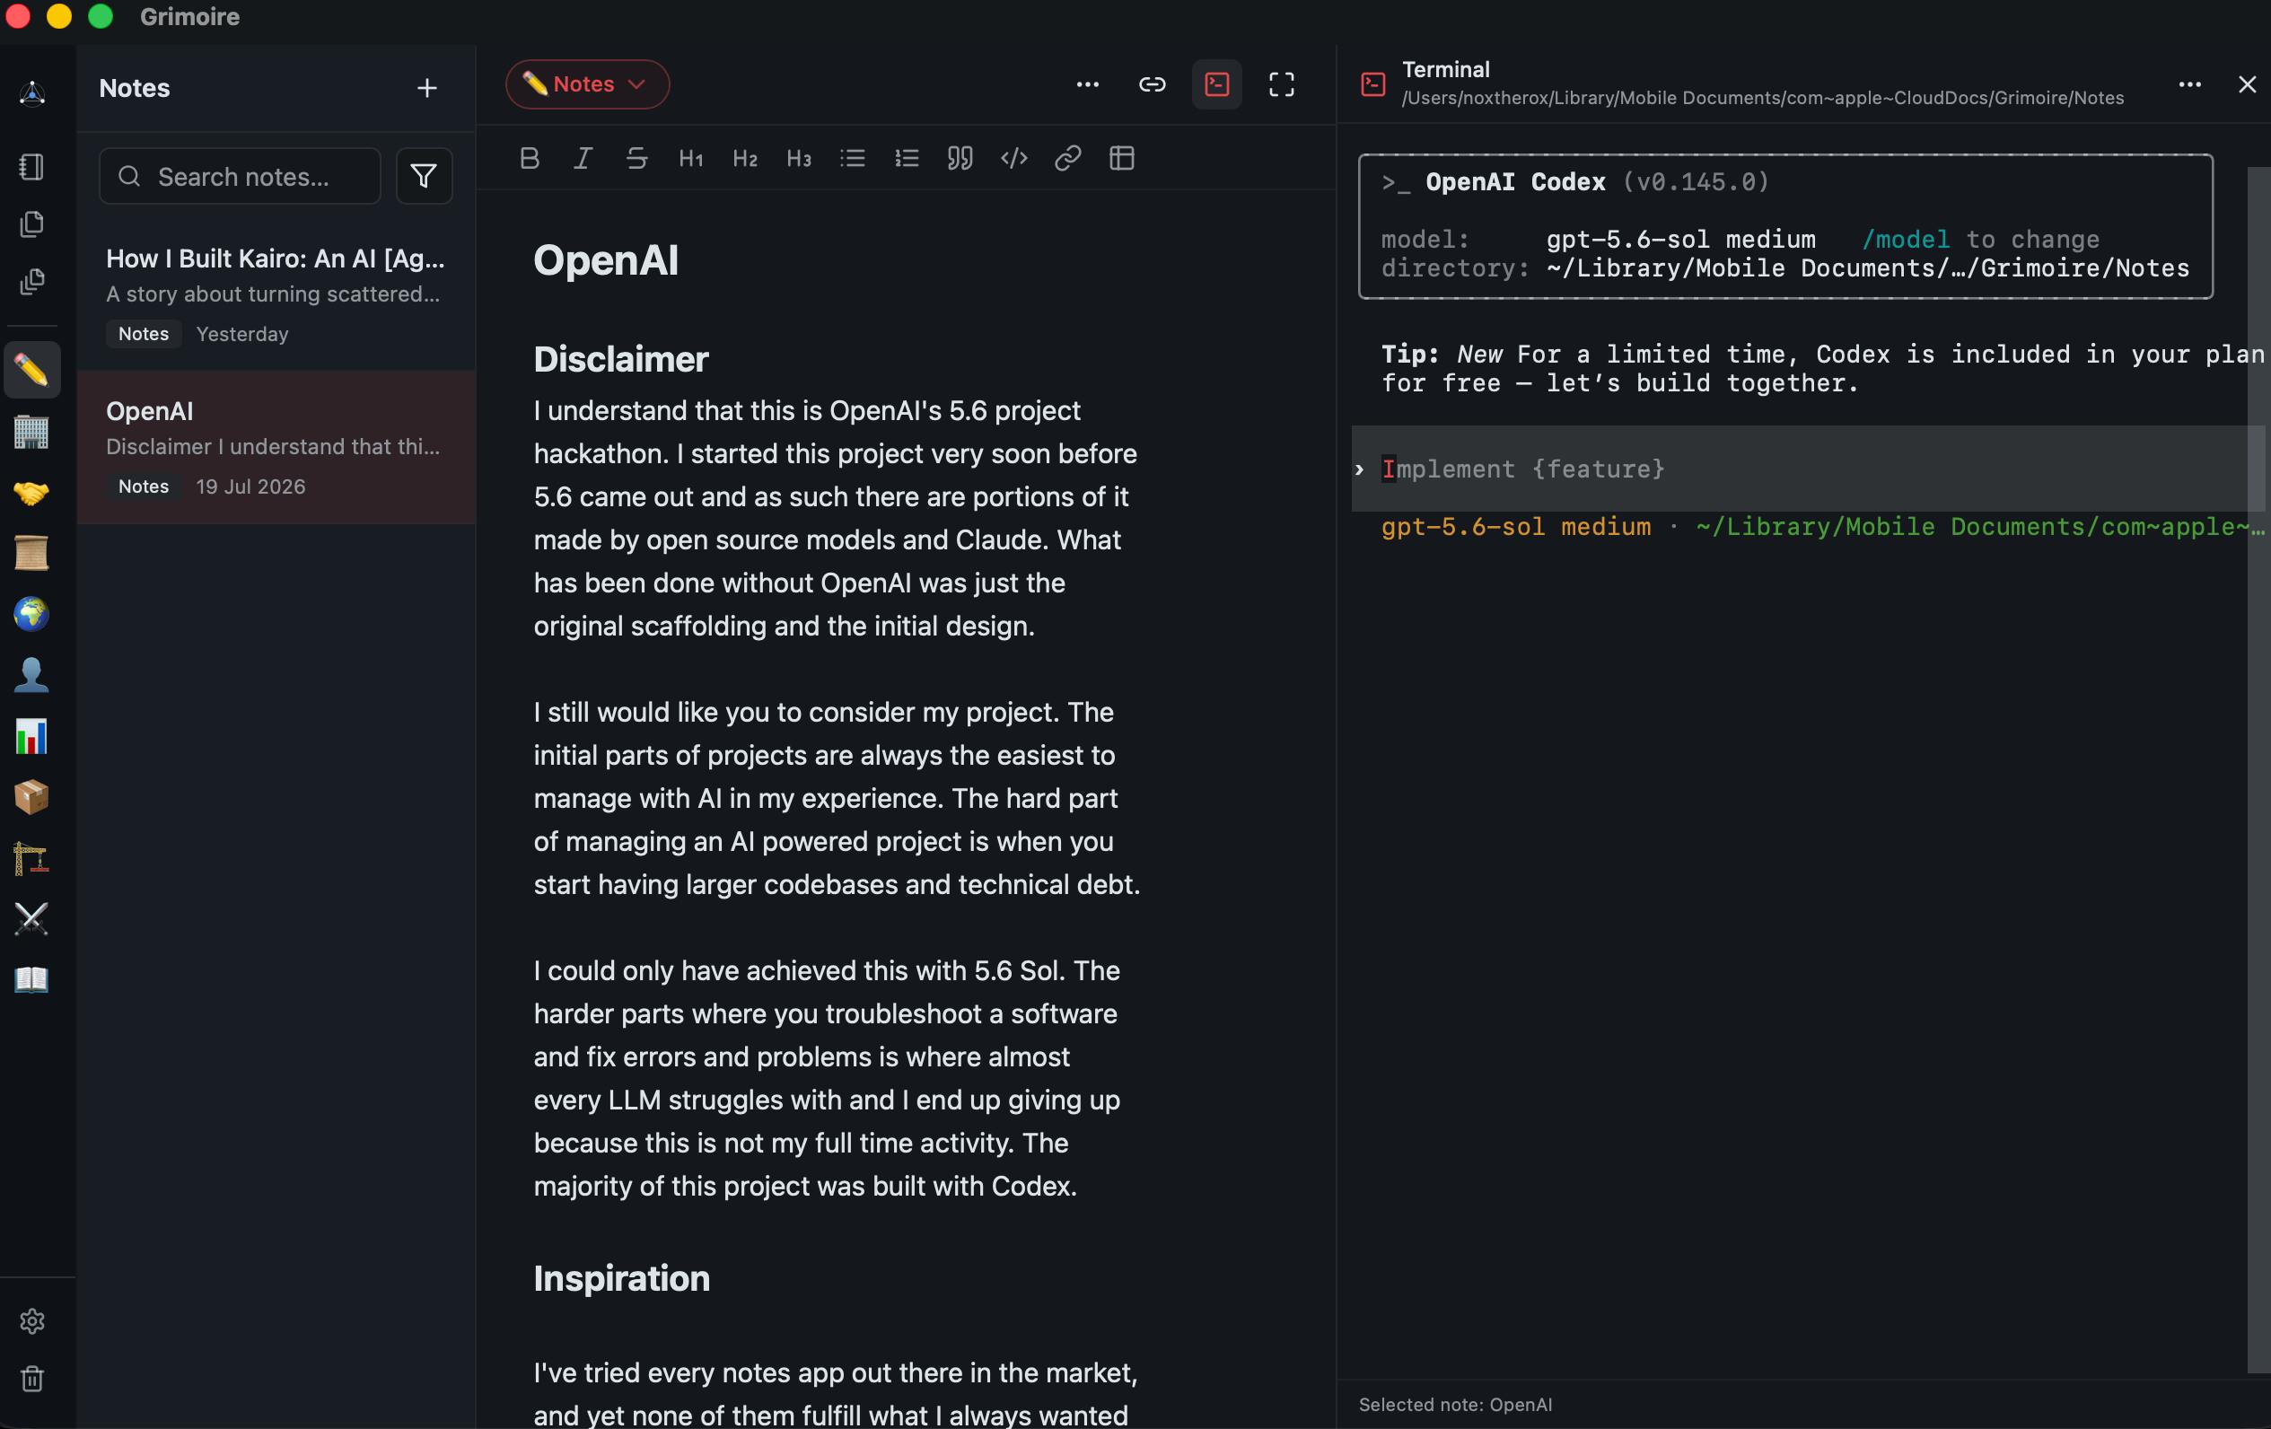Open the paper scroll sidebar icon
The height and width of the screenshot is (1429, 2271).
tap(32, 553)
